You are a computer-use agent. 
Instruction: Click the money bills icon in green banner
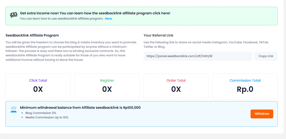[14, 15]
